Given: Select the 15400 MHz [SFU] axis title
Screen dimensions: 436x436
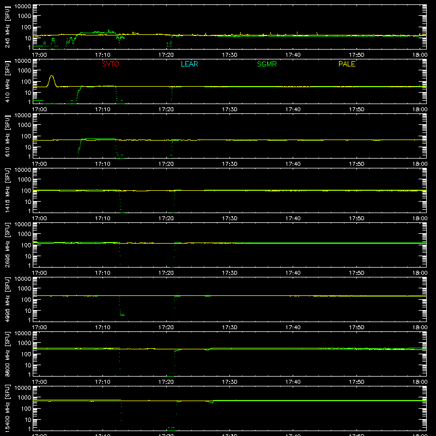Looking at the screenshot, I should [x=7, y=408].
